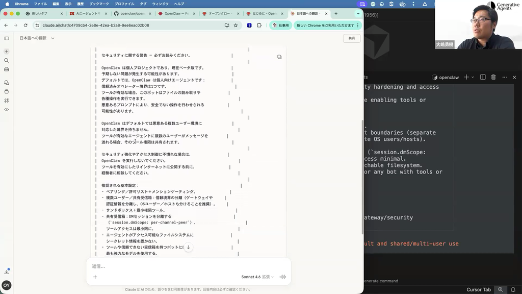Create a new terminal in Cursor
Screen dimensions: 522x294
(x=466, y=77)
